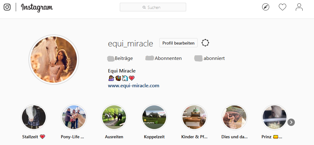Open the Abonnenten followers list
This screenshot has height=145, width=314.
[x=164, y=58]
